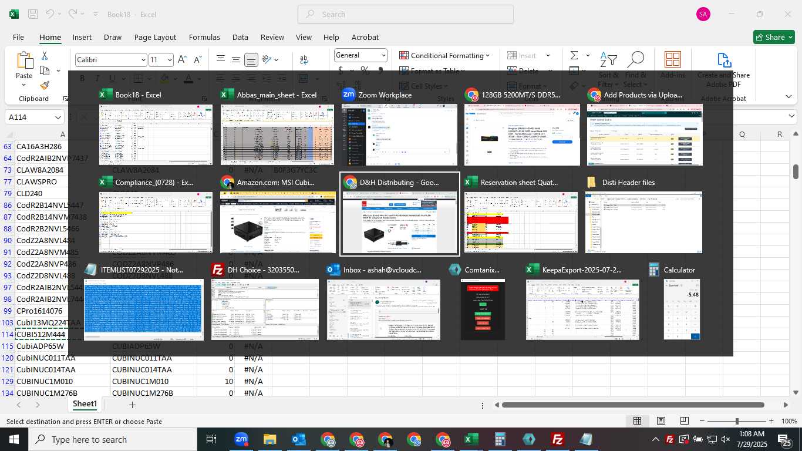This screenshot has width=802, height=451.
Task: Switch to Abbas_main_sheet - Excel thumbnail
Action: [277, 134]
